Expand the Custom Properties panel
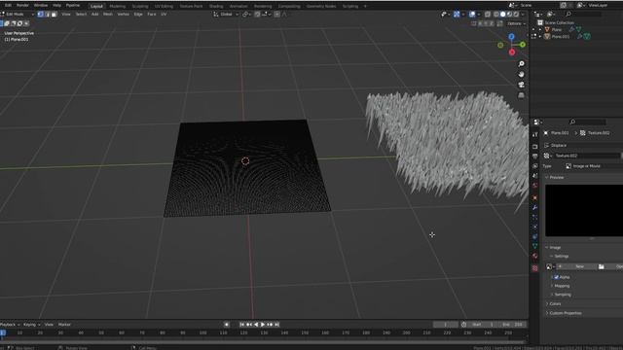This screenshot has width=623, height=350. point(564,313)
